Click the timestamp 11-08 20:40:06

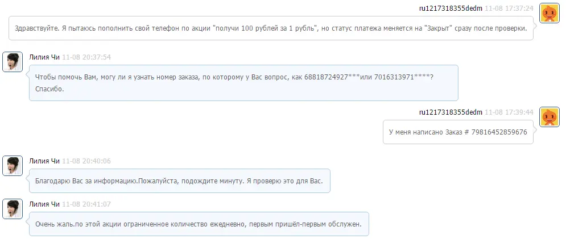(86, 161)
